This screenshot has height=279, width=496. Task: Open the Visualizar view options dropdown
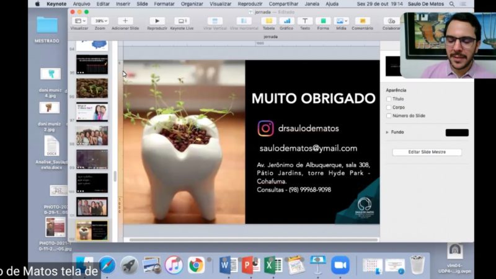coord(79,21)
